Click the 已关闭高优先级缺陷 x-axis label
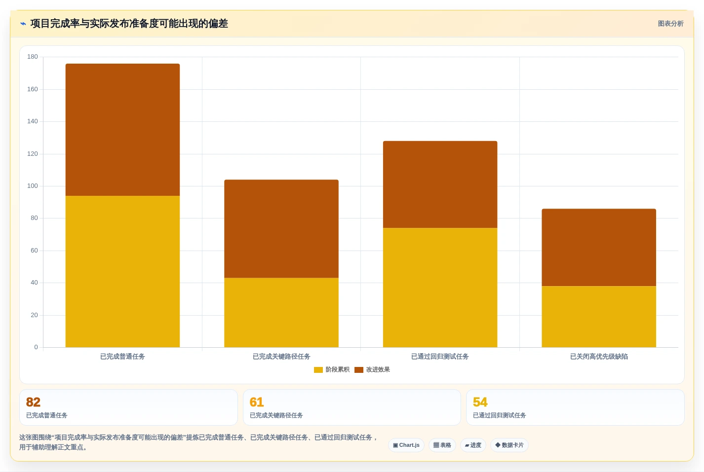The image size is (704, 472). (599, 357)
